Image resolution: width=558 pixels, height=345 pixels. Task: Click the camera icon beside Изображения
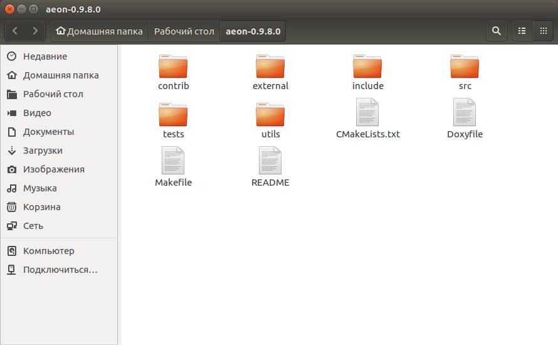tap(12, 169)
